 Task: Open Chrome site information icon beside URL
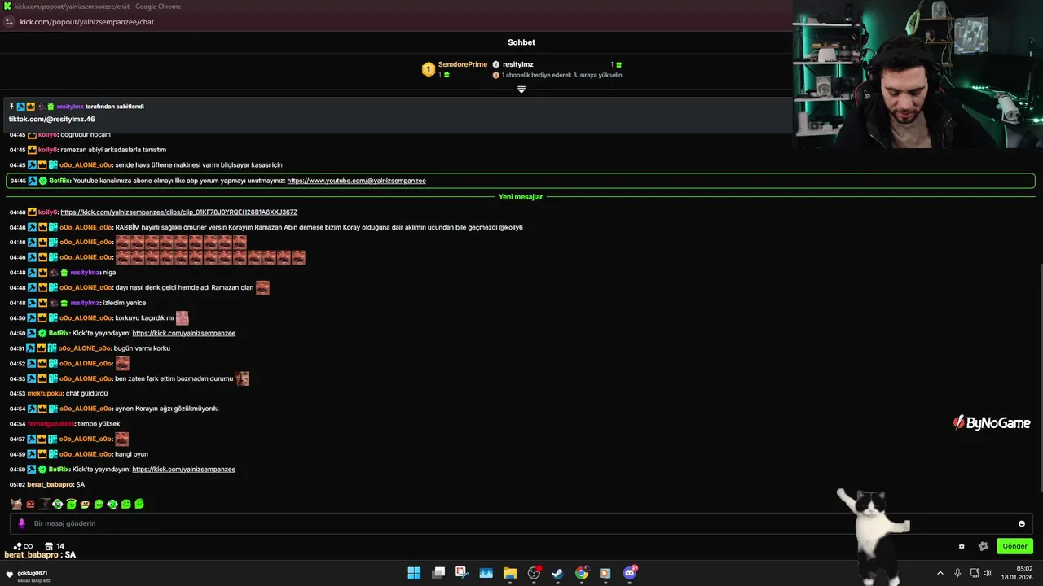9,22
